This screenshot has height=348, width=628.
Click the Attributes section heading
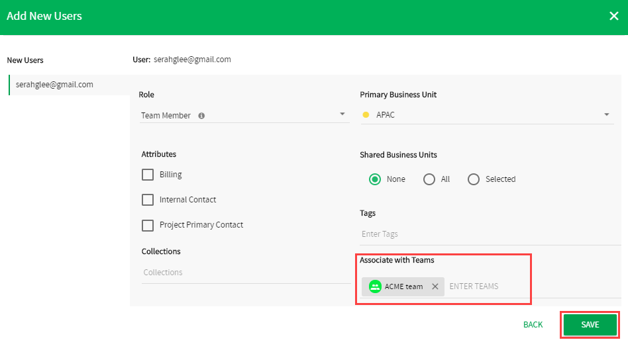(158, 154)
